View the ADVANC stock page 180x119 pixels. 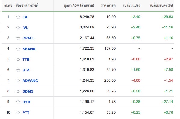(x=30, y=81)
